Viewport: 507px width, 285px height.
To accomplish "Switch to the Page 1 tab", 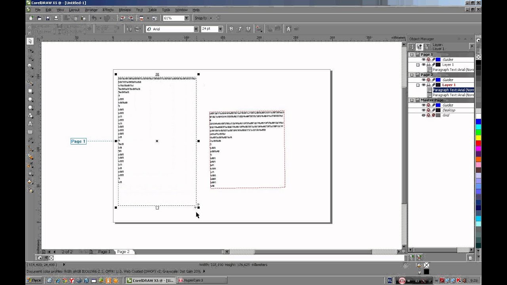I will (x=104, y=252).
